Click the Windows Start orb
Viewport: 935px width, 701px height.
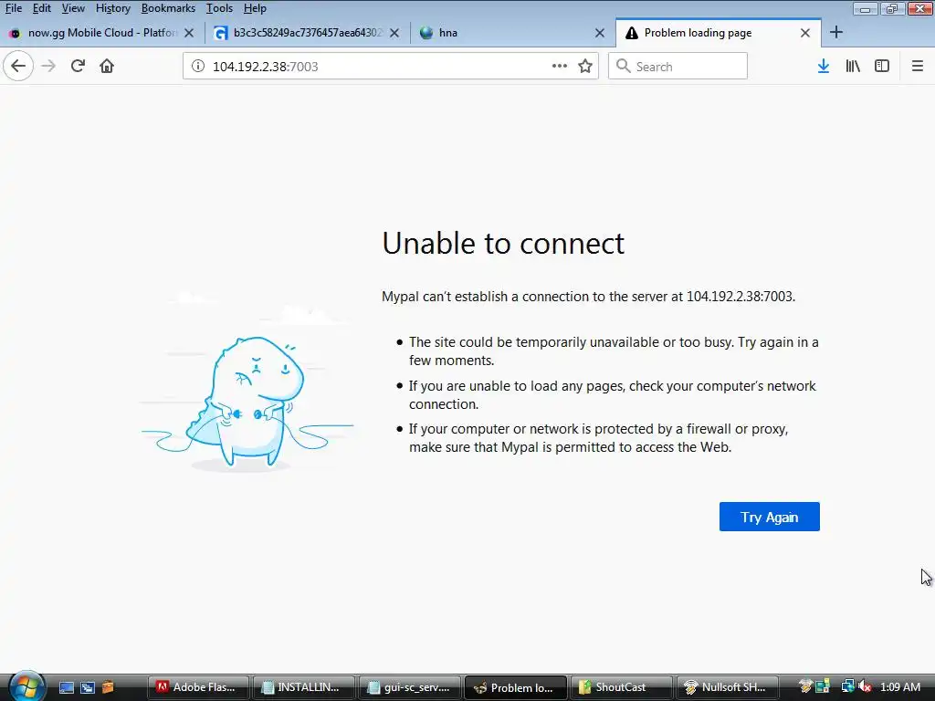pos(26,686)
